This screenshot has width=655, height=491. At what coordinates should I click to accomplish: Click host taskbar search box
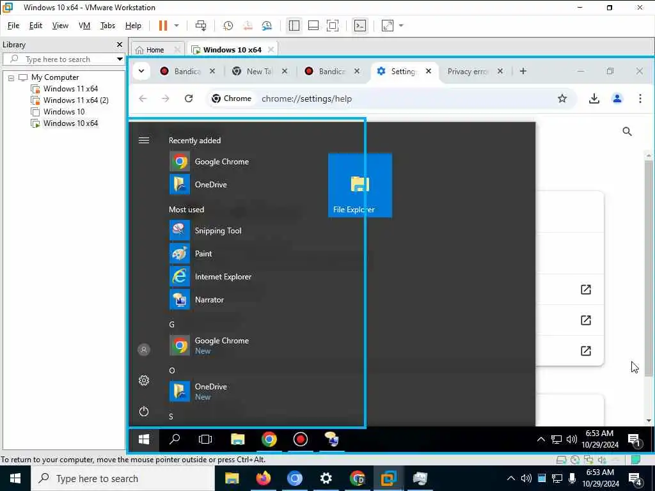point(122,478)
